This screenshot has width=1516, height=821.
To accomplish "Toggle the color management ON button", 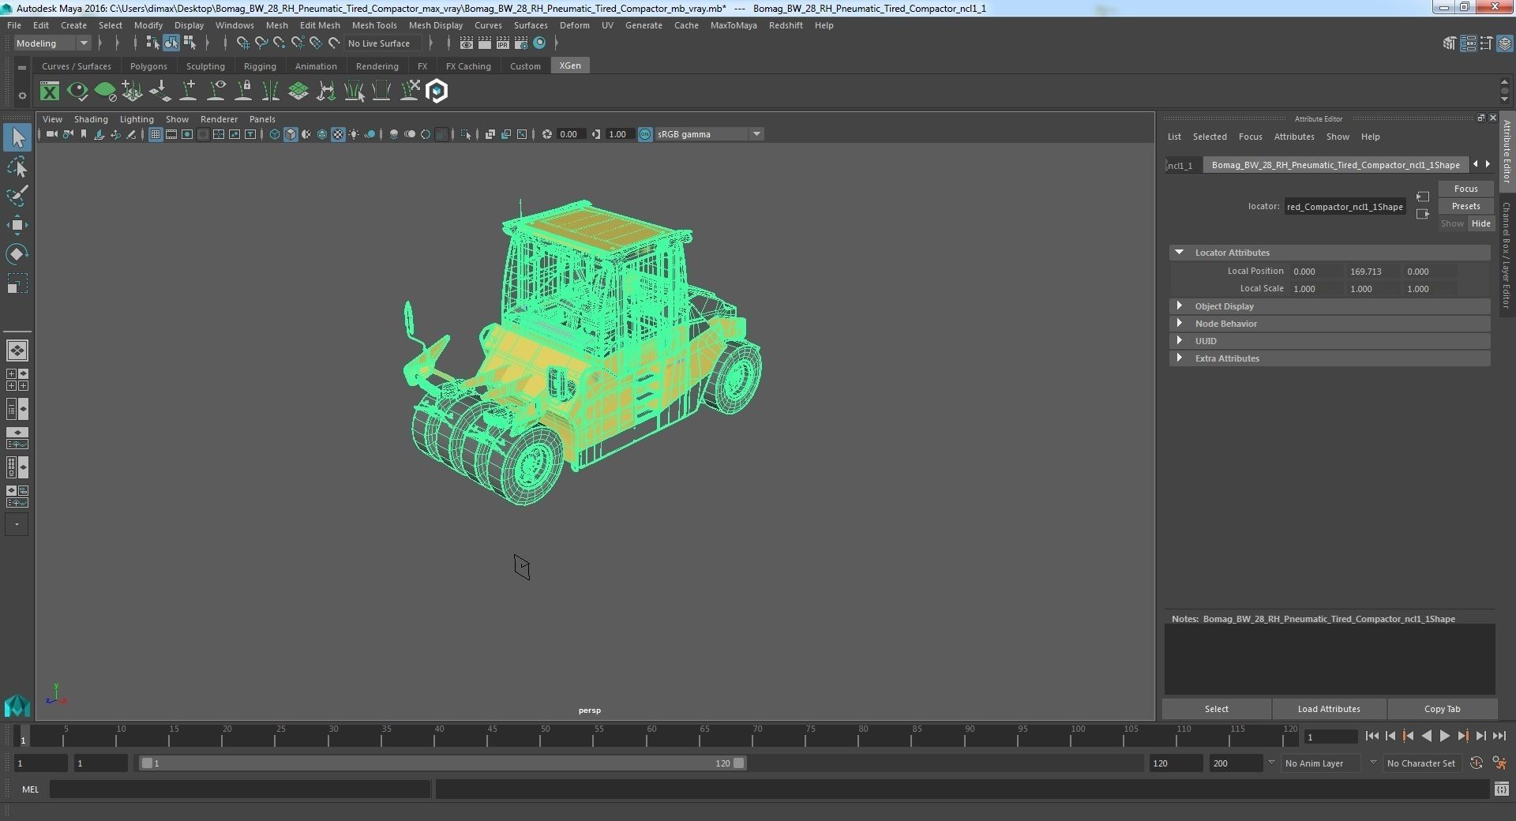I will 645,134.
